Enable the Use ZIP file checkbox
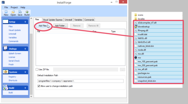The height and width of the screenshot is (104, 188). coord(37,69)
